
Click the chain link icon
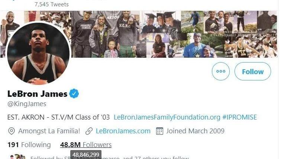coord(88,131)
